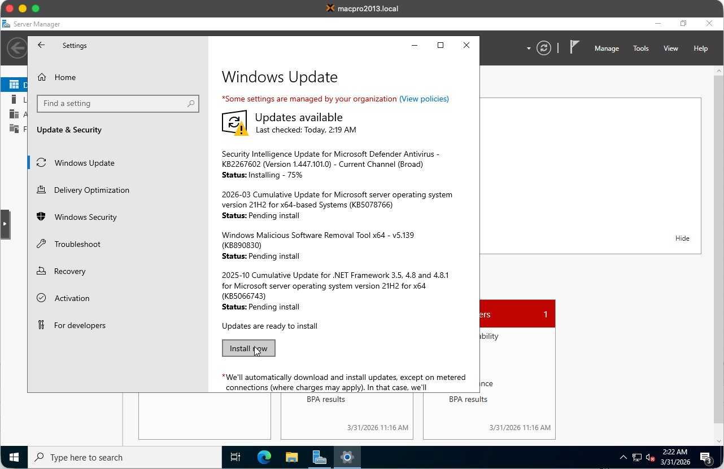
Task: Show hidden icons in the system tray
Action: (623, 457)
